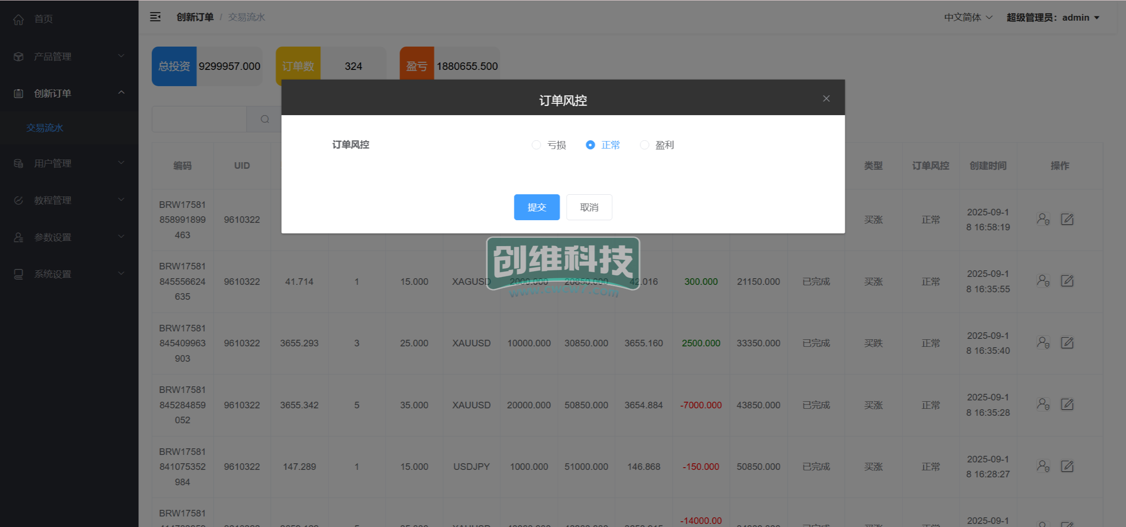Click the search magnifier icon
The width and height of the screenshot is (1126, 527).
coord(265,119)
